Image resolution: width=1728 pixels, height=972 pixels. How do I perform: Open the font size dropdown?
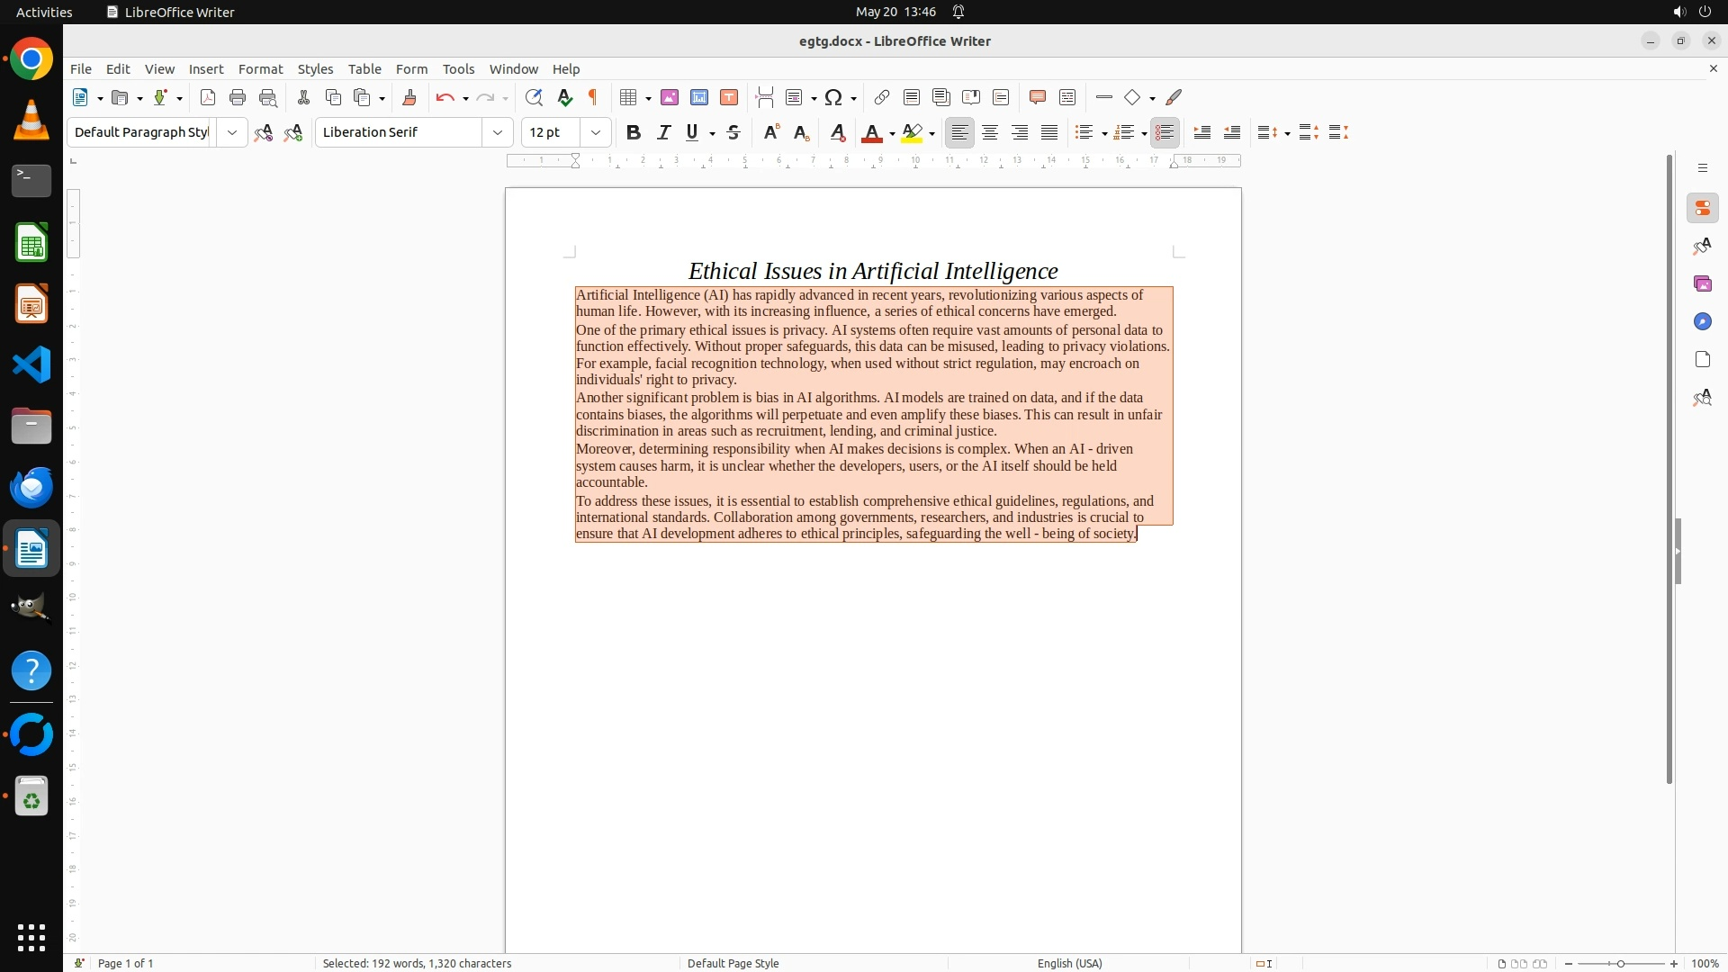pyautogui.click(x=596, y=133)
